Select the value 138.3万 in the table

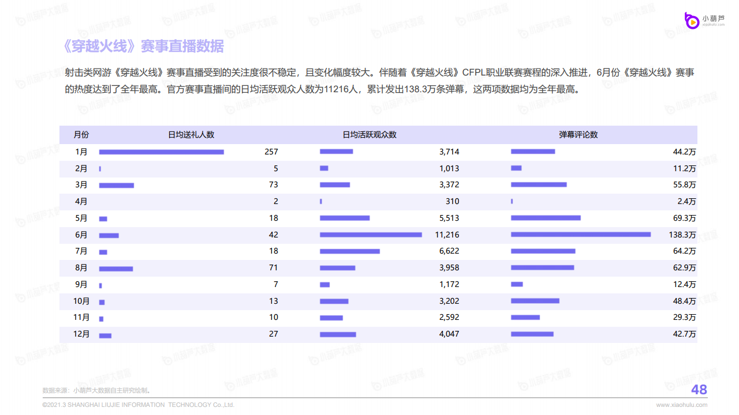coord(682,235)
